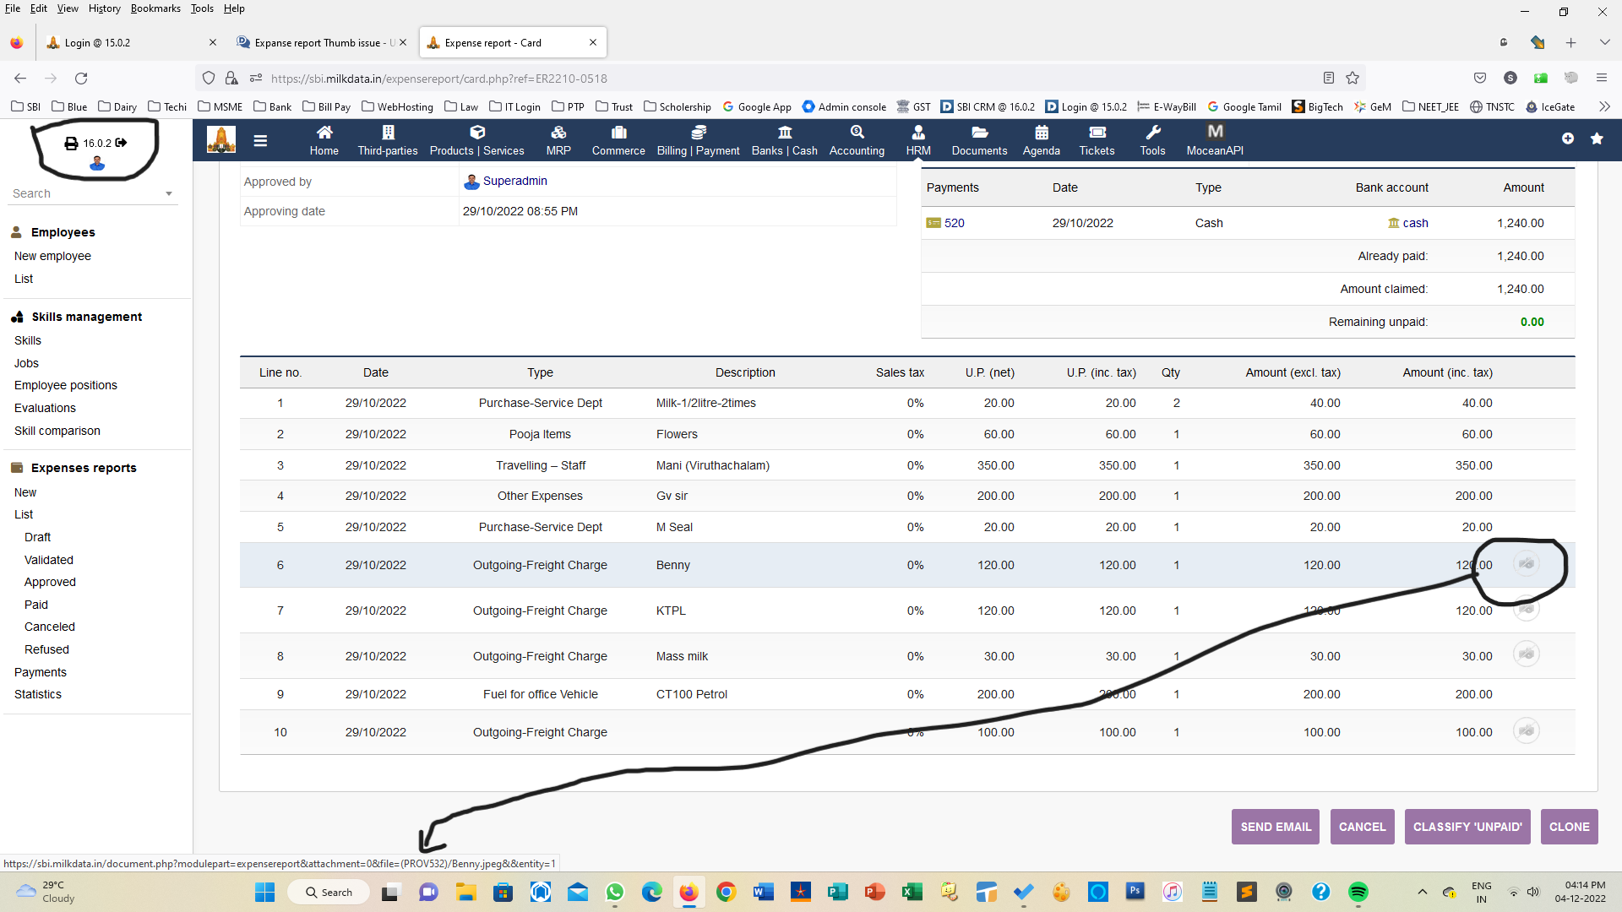This screenshot has width=1622, height=912.
Task: Open the list all tabs dropdown
Action: [1604, 42]
